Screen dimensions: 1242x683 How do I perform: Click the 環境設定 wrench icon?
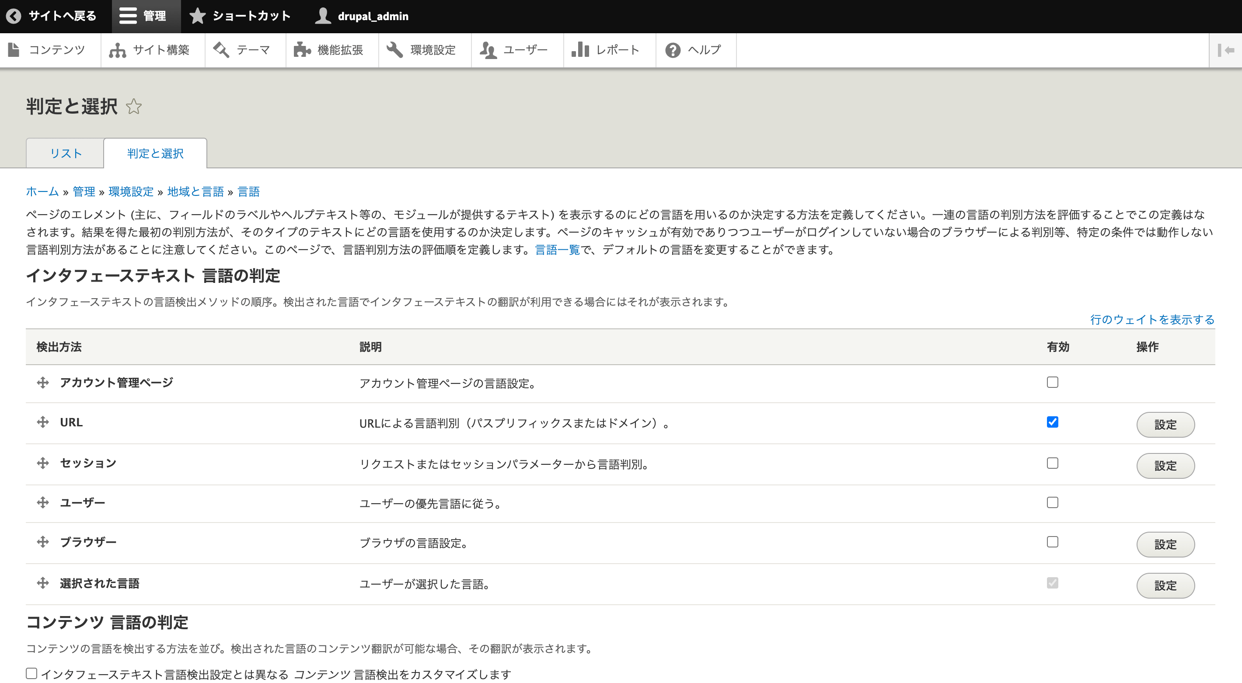click(x=394, y=50)
